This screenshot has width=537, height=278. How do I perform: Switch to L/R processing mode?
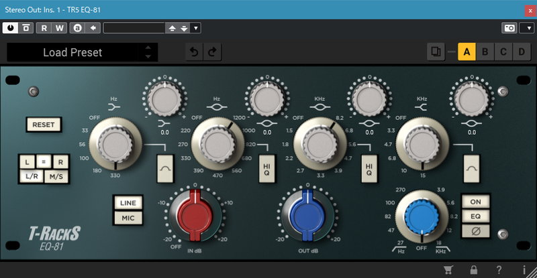click(x=32, y=176)
